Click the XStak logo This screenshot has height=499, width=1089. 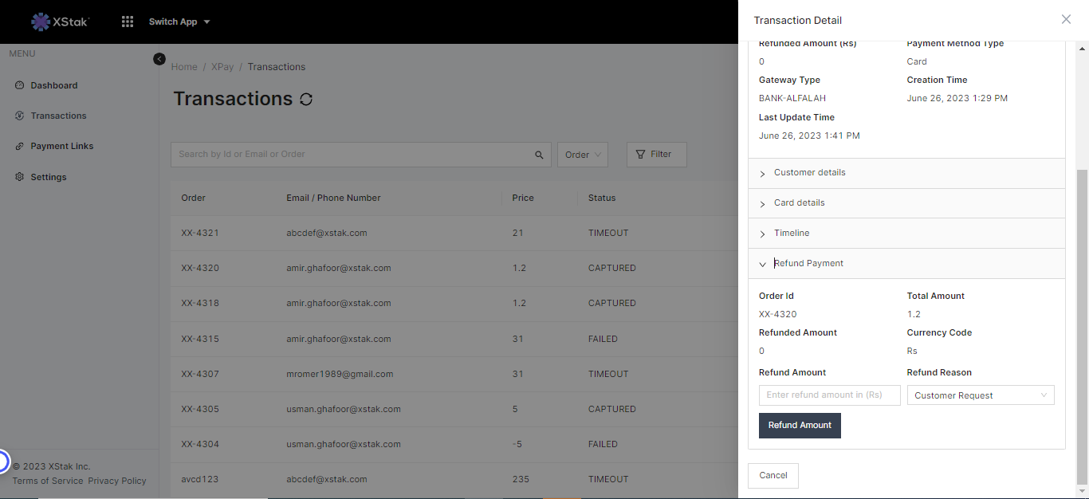click(x=61, y=22)
